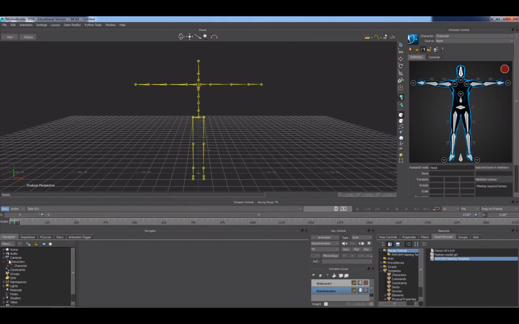The width and height of the screenshot is (519, 324).
Task: Open the Animation menu in the menu bar
Action: (26, 25)
